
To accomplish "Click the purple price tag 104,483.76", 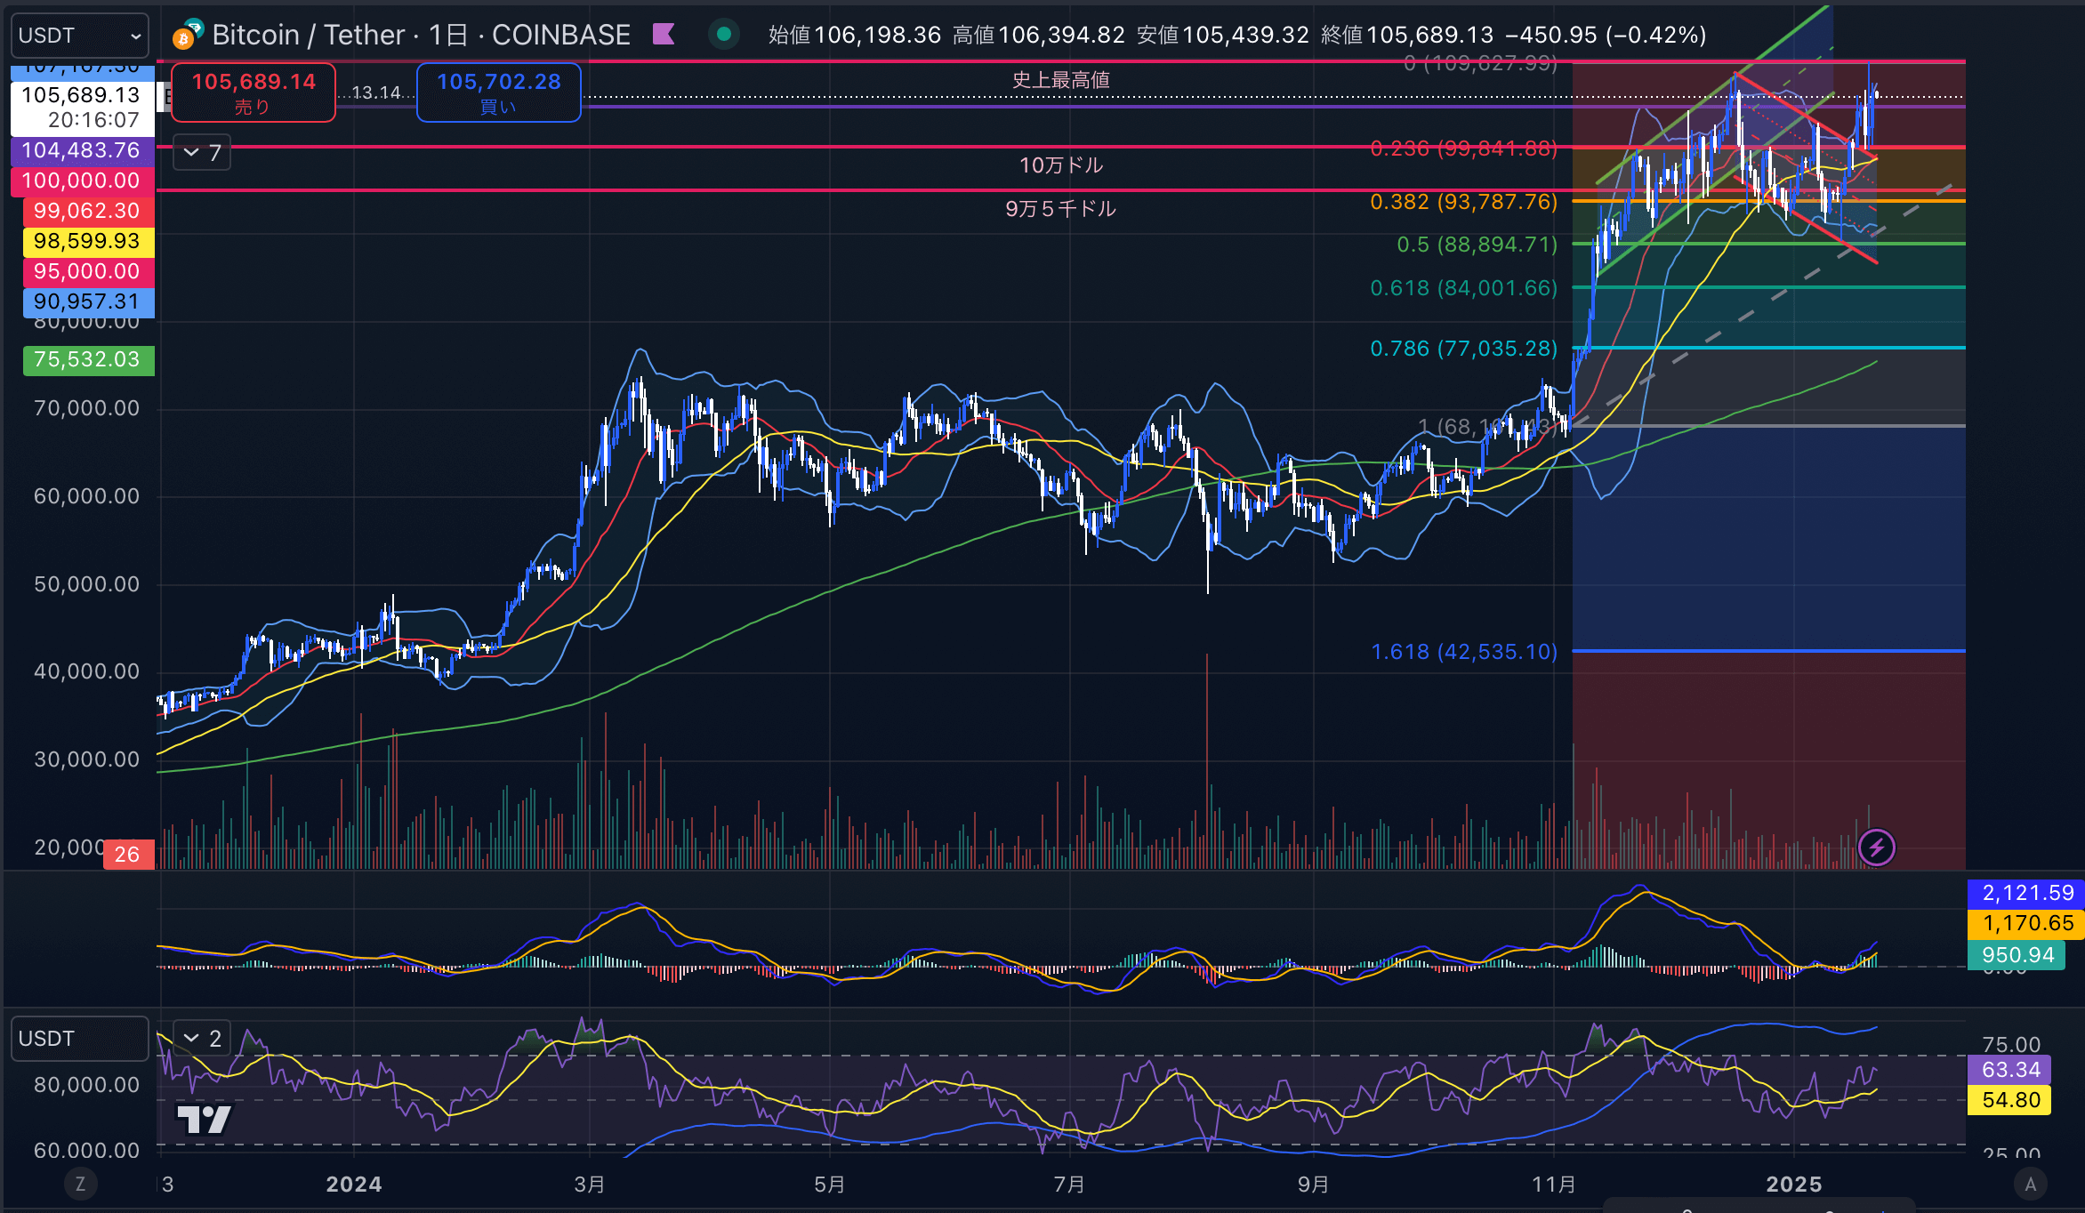I will (x=82, y=150).
